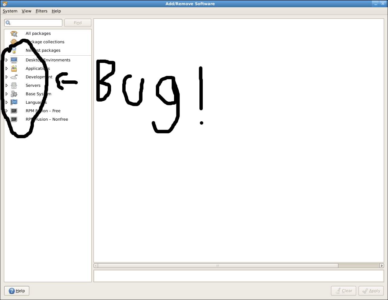Expand the Development category arrow
This screenshot has height=300, width=388.
(x=7, y=77)
